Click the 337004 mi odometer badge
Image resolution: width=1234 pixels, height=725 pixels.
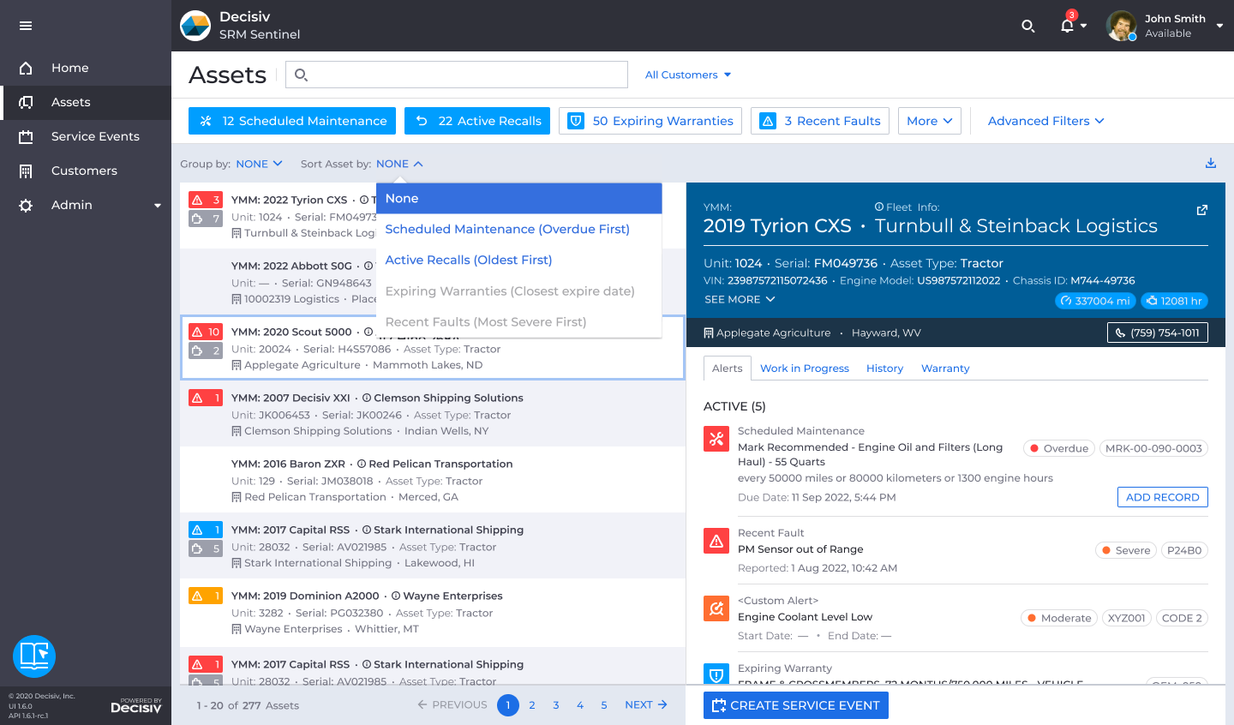click(1095, 301)
